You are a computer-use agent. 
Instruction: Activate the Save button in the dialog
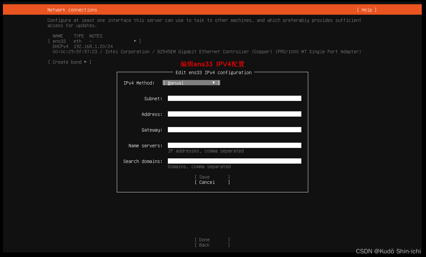[x=212, y=177]
